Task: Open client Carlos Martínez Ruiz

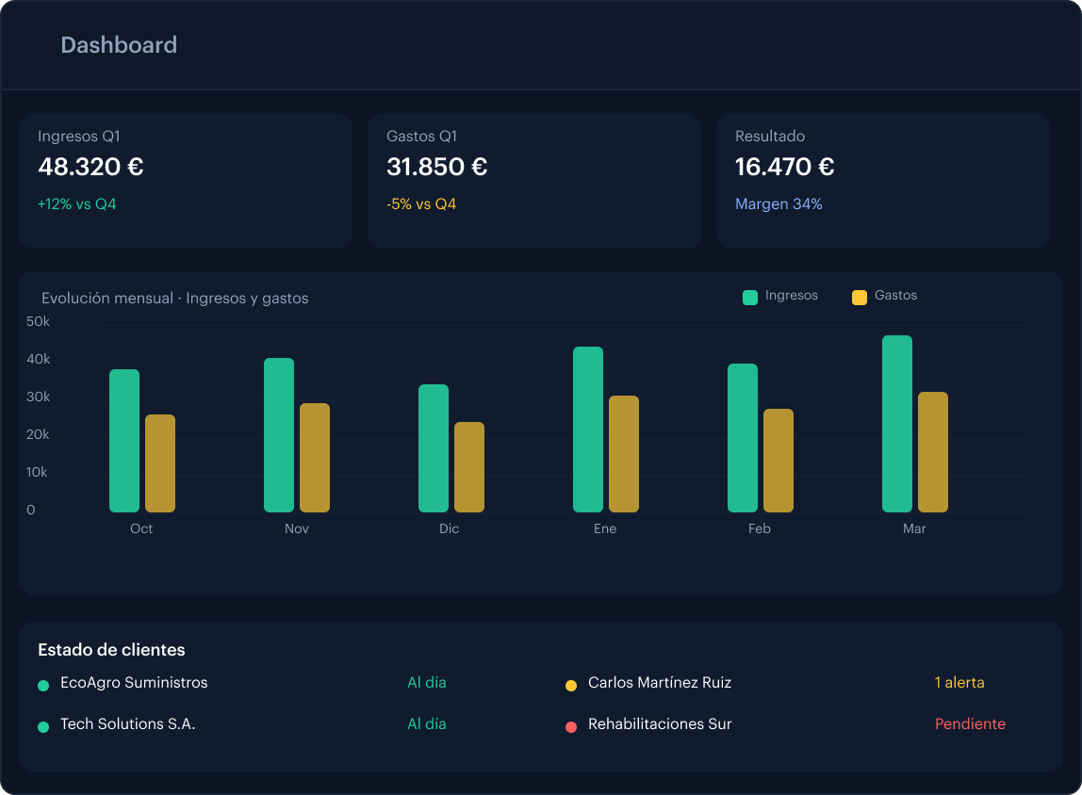Action: pos(660,683)
